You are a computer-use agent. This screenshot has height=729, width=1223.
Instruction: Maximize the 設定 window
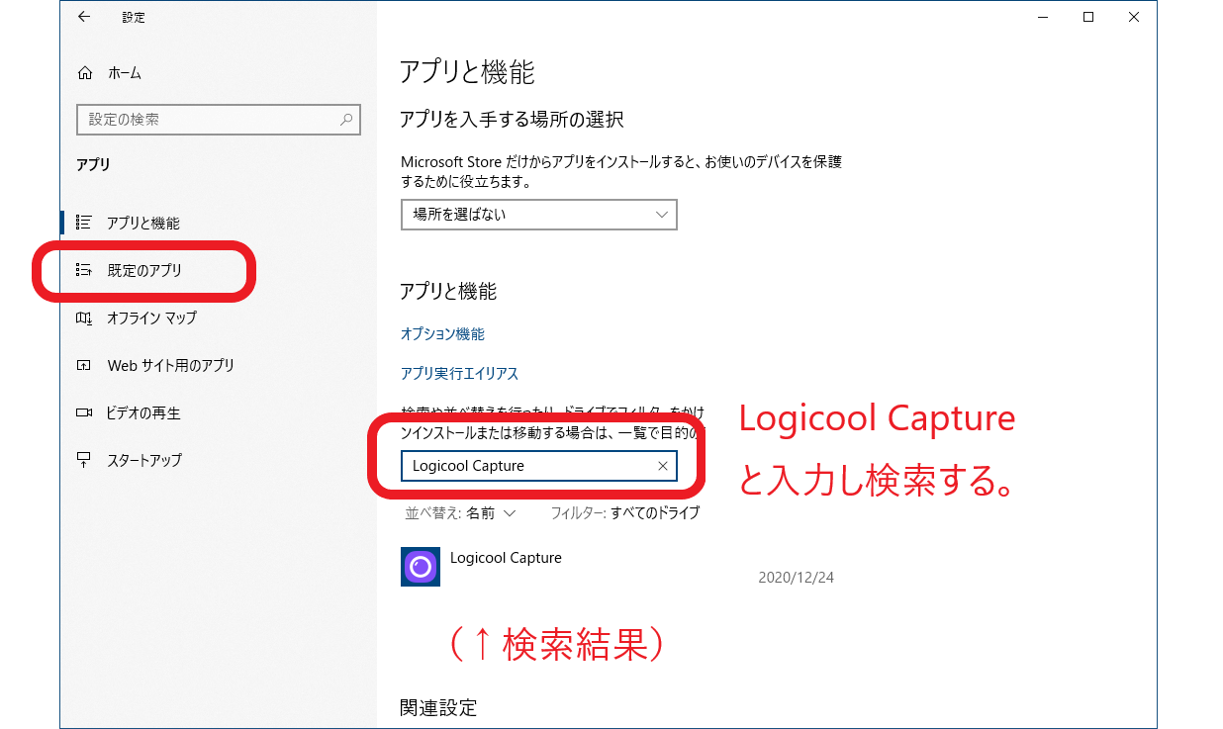pos(1088,17)
